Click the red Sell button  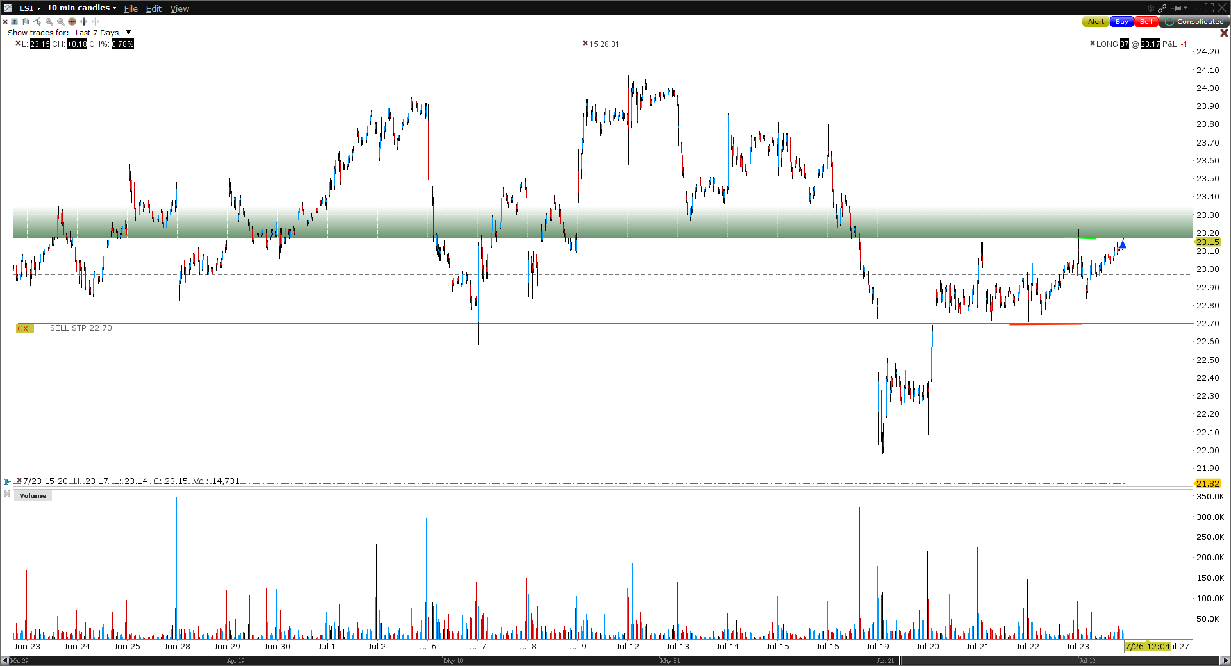coord(1146,21)
